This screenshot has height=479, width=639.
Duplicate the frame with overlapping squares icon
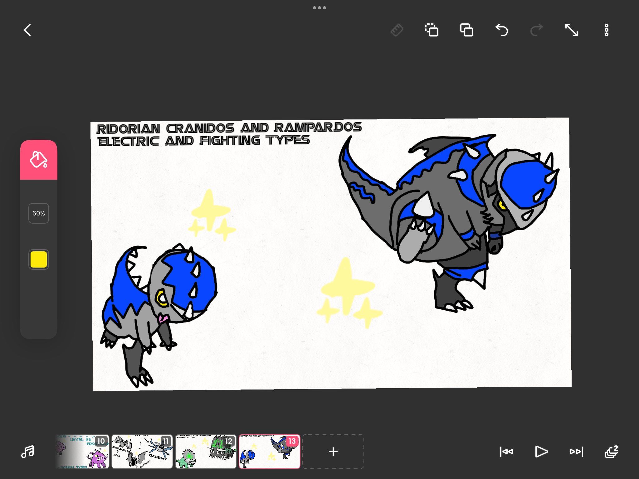pyautogui.click(x=467, y=30)
